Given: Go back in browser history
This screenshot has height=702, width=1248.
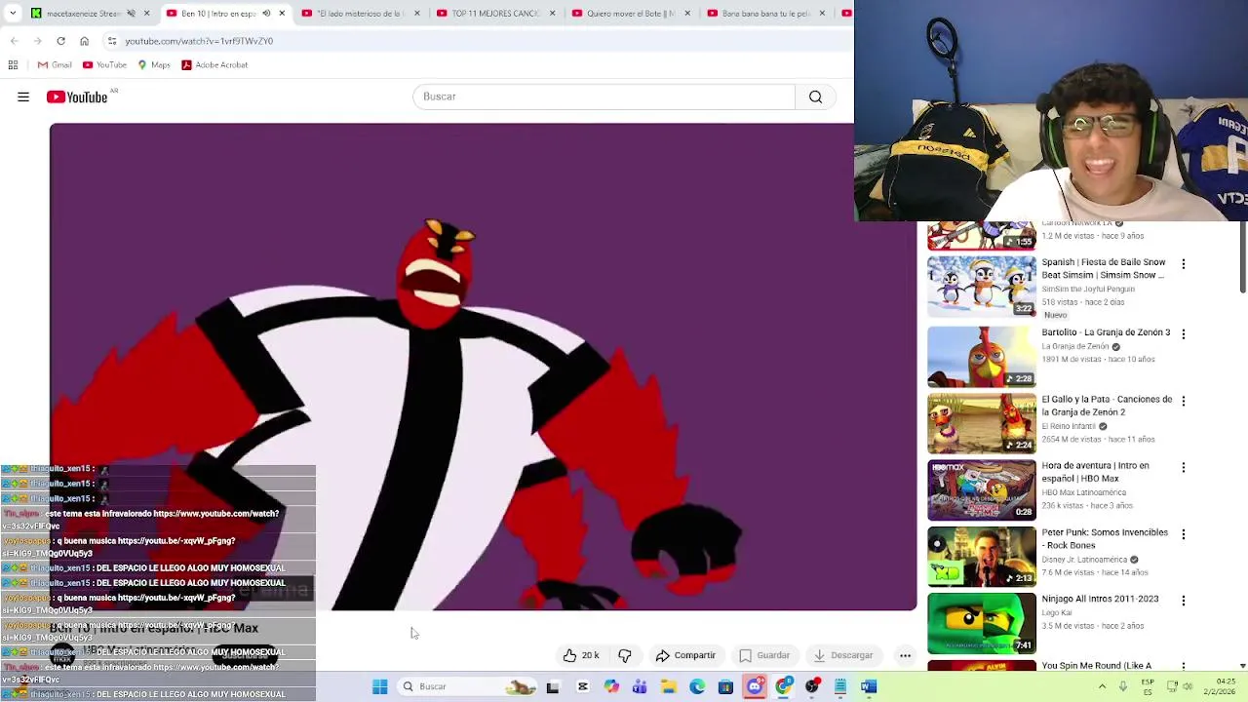Looking at the screenshot, I should tap(14, 41).
